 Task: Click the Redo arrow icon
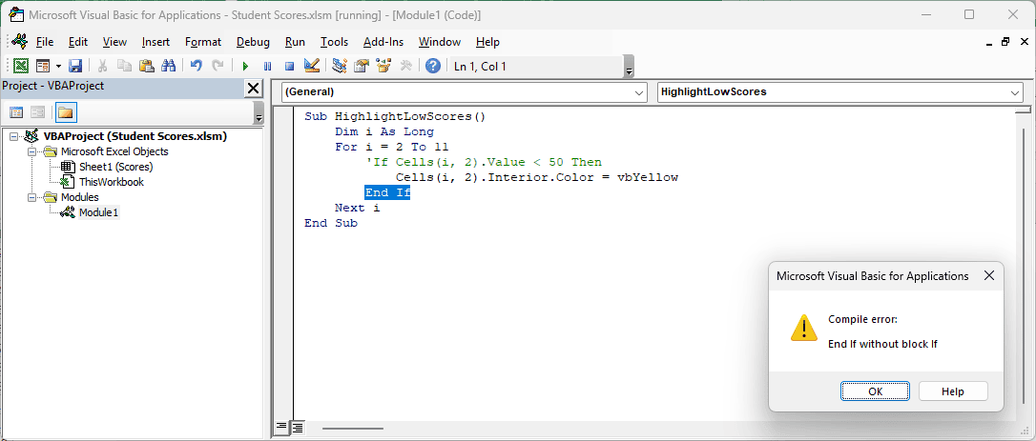(218, 66)
